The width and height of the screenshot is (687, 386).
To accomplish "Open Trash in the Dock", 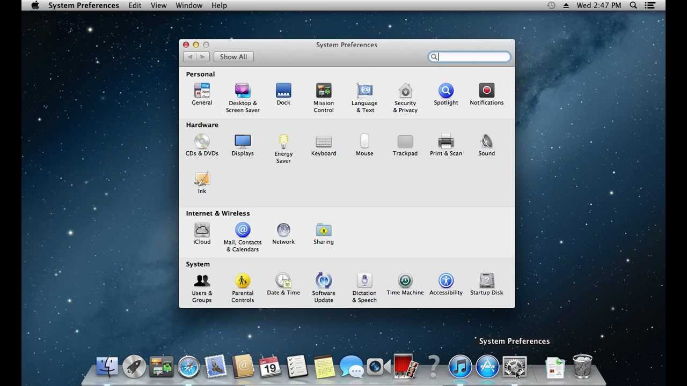I will pos(583,366).
